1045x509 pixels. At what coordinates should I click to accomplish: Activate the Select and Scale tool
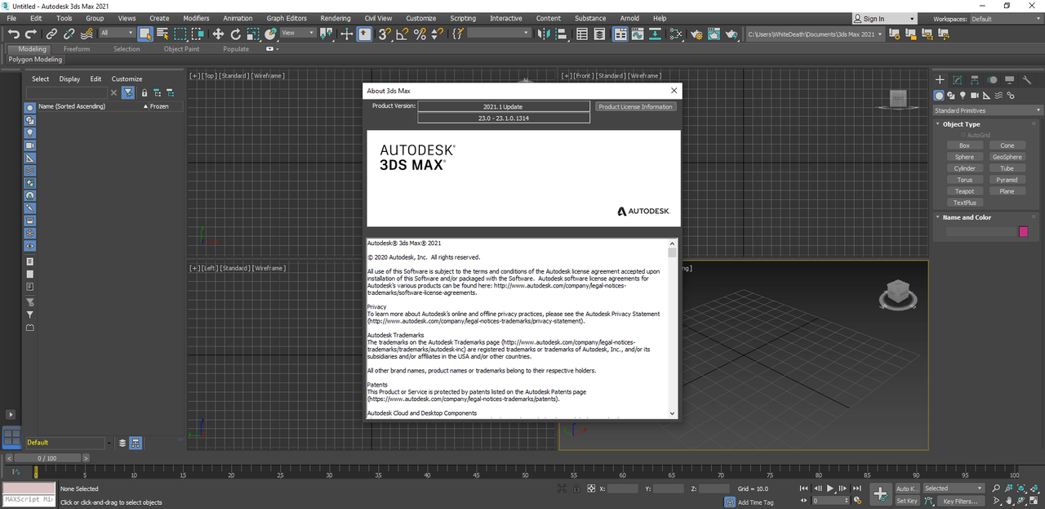(x=253, y=33)
